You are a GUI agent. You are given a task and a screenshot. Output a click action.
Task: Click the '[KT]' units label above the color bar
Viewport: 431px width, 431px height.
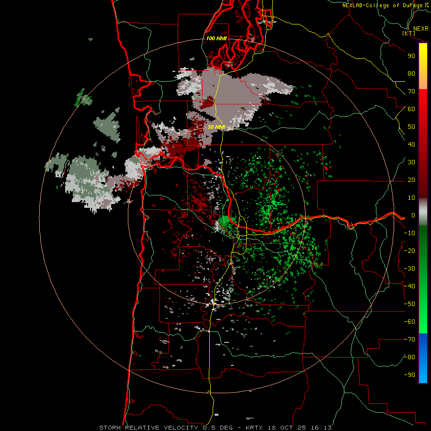pyautogui.click(x=409, y=33)
